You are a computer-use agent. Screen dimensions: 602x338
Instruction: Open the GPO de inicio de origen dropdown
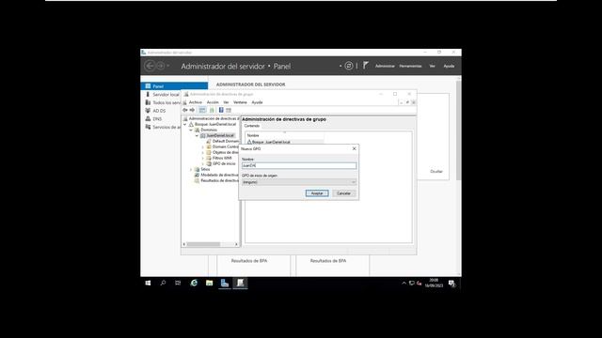pos(299,182)
